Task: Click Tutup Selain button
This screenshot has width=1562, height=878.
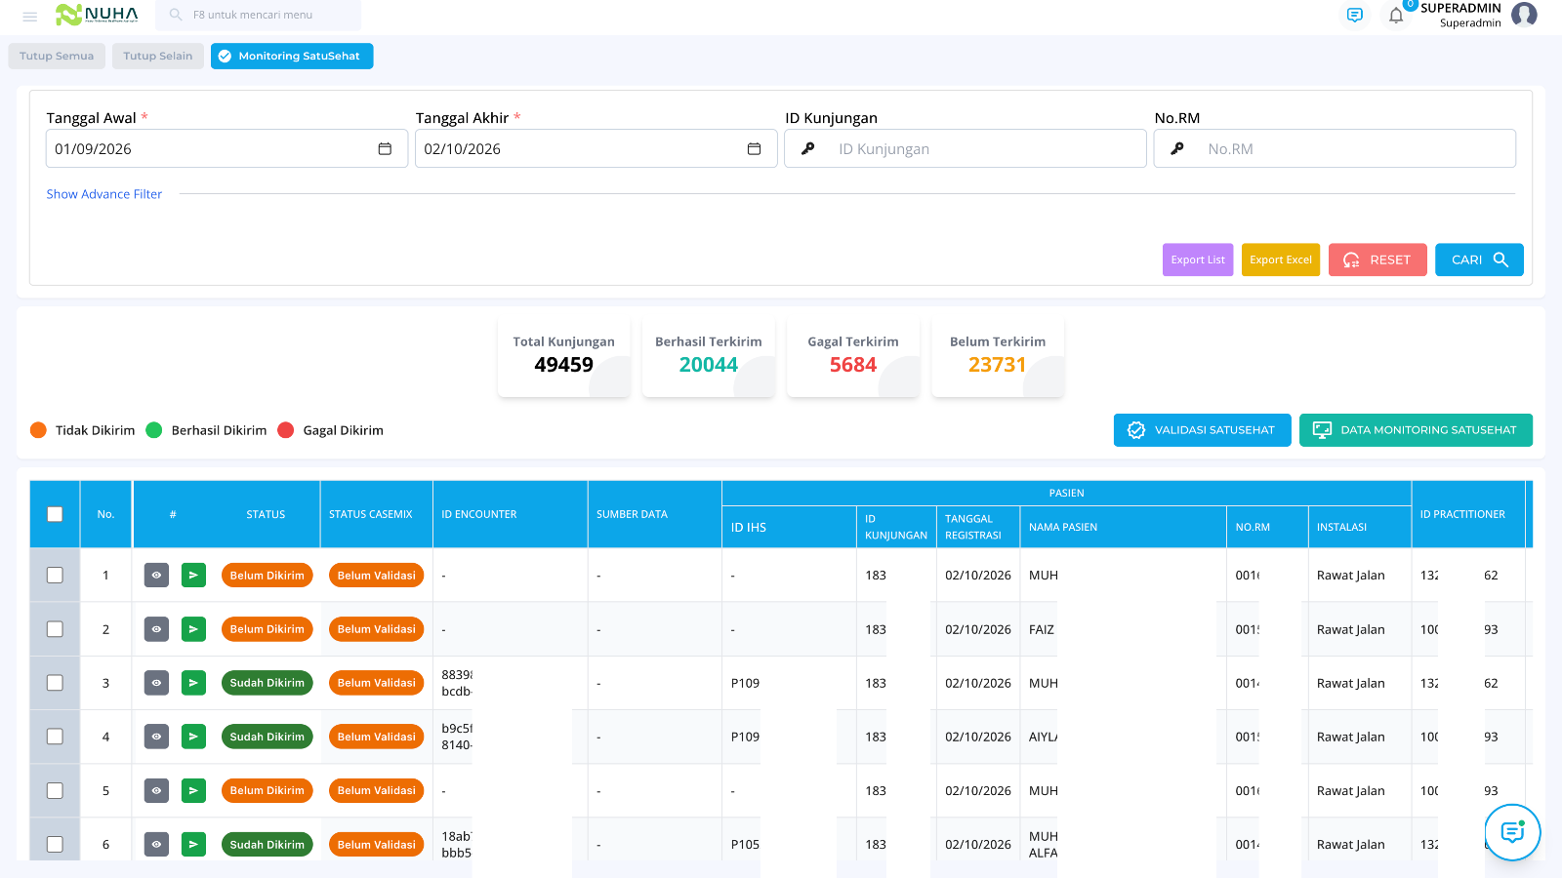Action: point(158,56)
